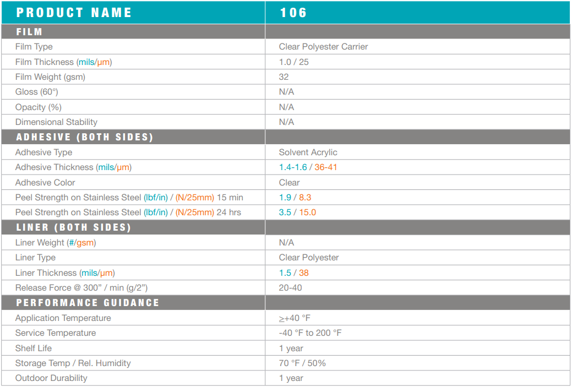Select the film weight value '32'

pyautogui.click(x=284, y=77)
